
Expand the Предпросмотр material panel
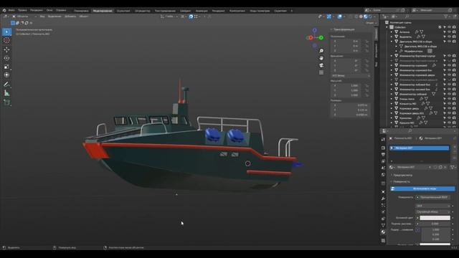click(403, 175)
